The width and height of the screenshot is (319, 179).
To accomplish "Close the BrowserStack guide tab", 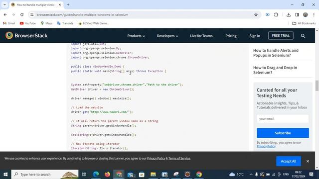I will point(60,4).
